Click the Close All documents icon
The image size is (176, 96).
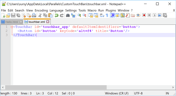click(x=29, y=15)
